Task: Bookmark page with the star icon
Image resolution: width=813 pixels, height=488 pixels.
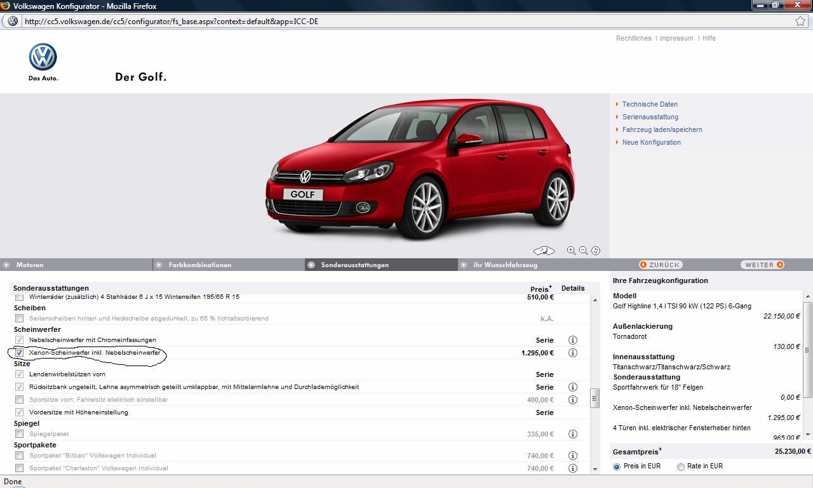Action: [x=800, y=21]
